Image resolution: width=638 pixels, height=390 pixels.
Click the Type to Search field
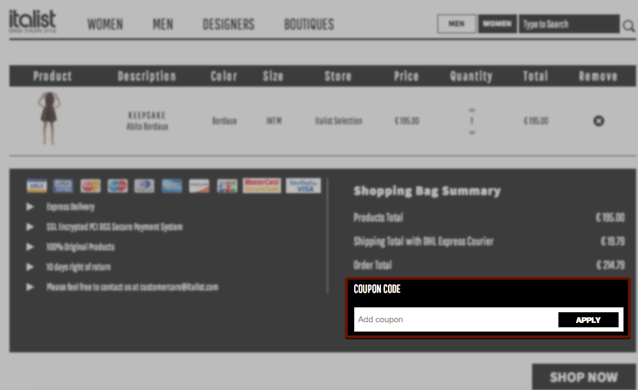point(569,24)
